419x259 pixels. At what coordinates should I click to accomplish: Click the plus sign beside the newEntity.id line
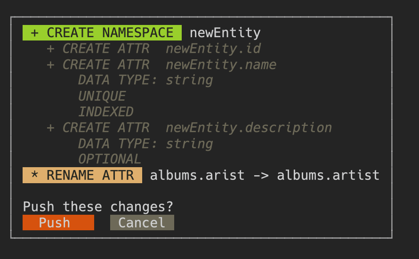tap(51, 49)
